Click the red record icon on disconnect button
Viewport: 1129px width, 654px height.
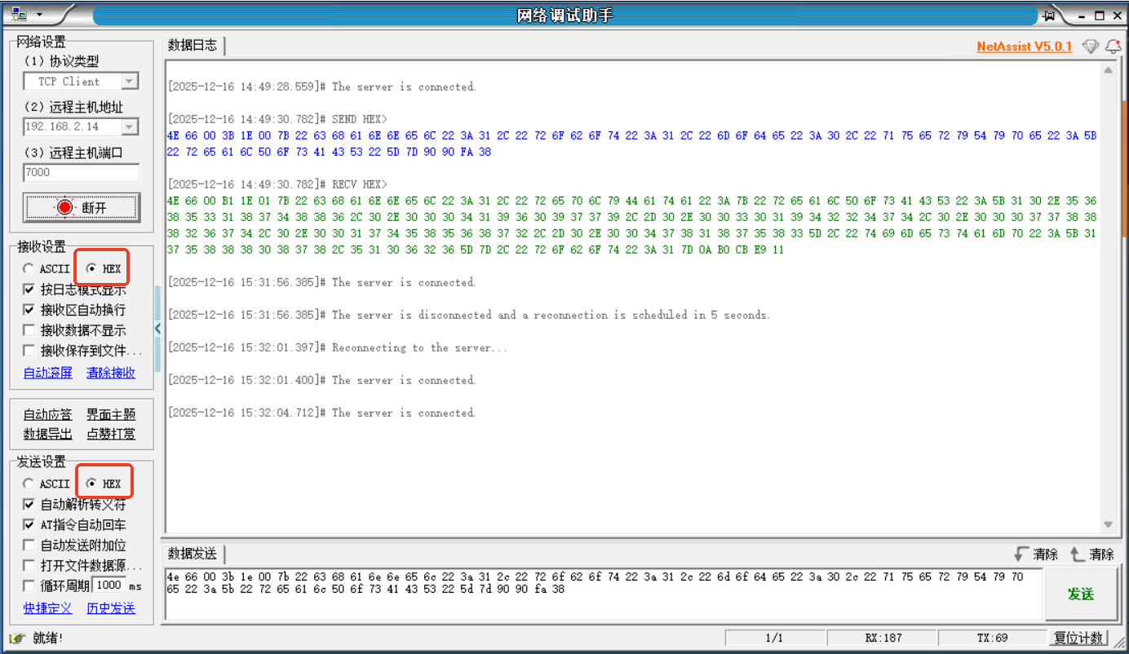65,208
